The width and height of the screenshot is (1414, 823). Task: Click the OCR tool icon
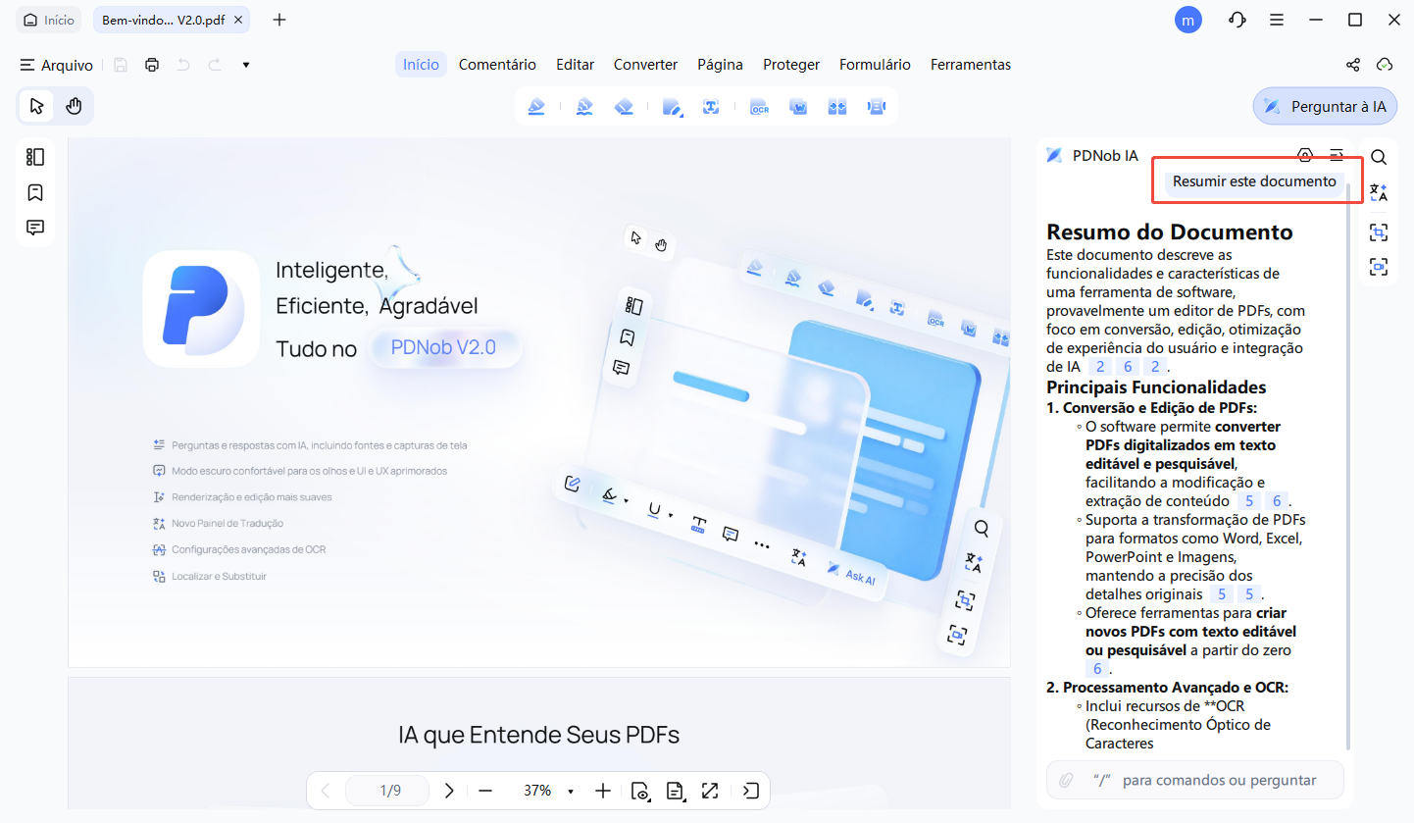759,107
